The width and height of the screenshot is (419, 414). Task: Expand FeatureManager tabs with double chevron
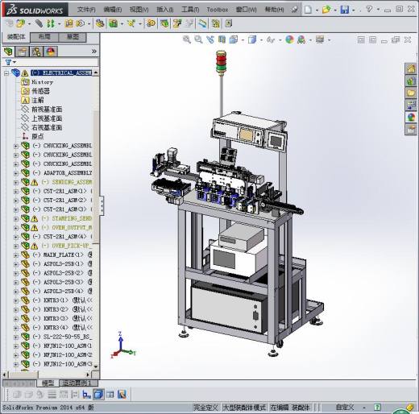pos(94,52)
